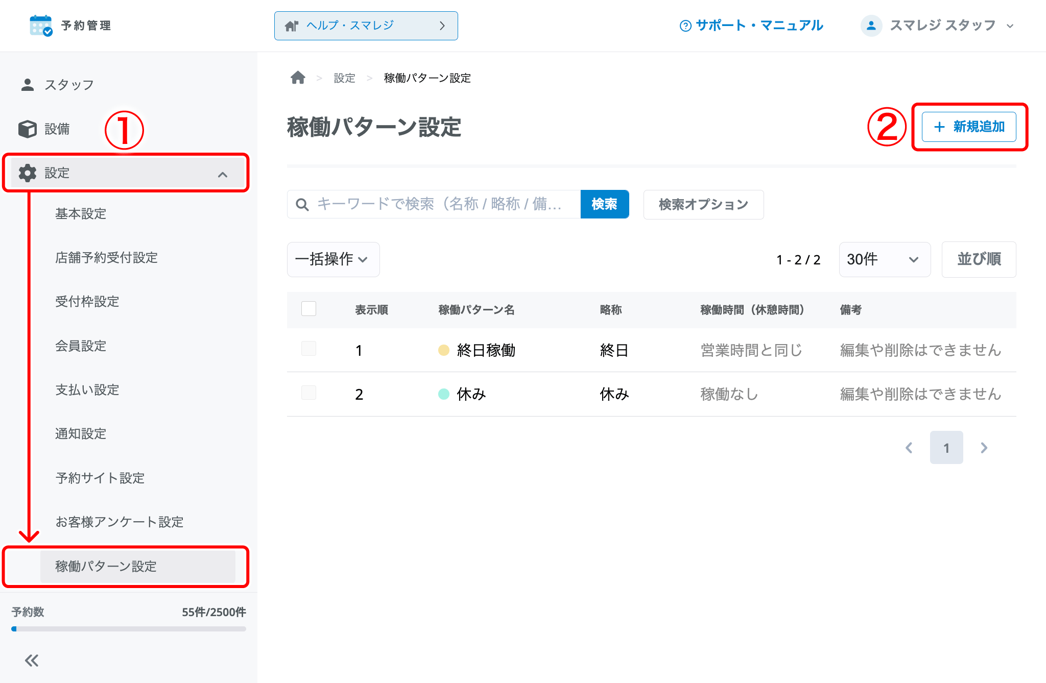Select 稼働パターン設定 in sidebar

(x=137, y=566)
